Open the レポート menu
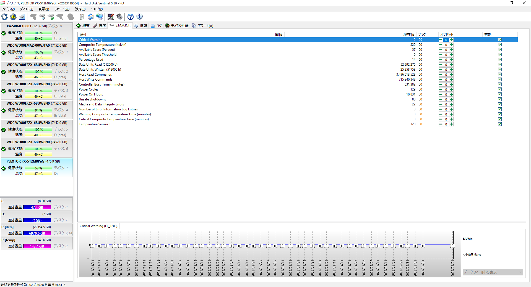 coord(62,9)
